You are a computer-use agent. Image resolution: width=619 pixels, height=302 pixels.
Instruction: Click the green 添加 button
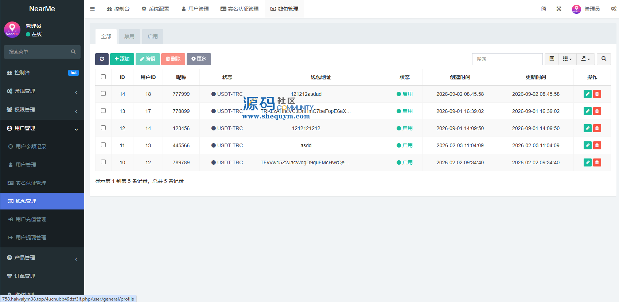click(x=122, y=59)
